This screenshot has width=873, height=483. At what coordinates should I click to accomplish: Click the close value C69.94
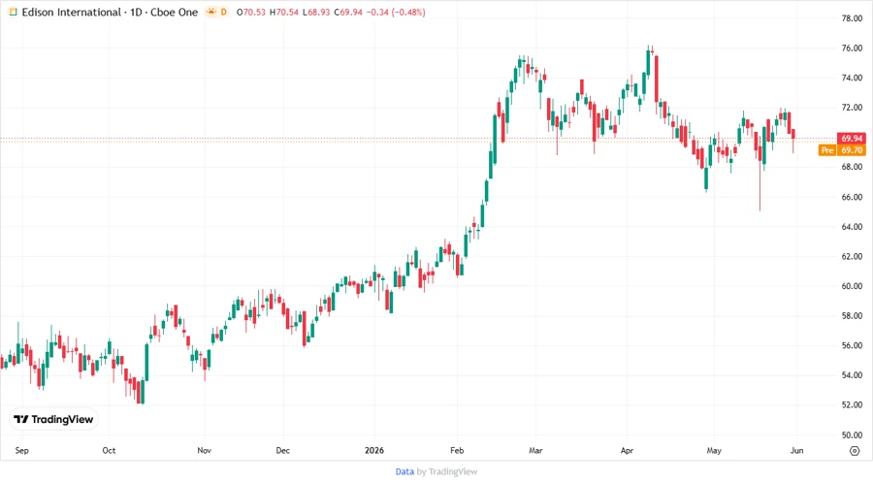click(348, 12)
